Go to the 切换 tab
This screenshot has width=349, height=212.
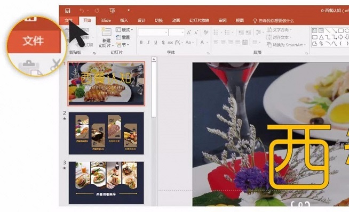158,20
